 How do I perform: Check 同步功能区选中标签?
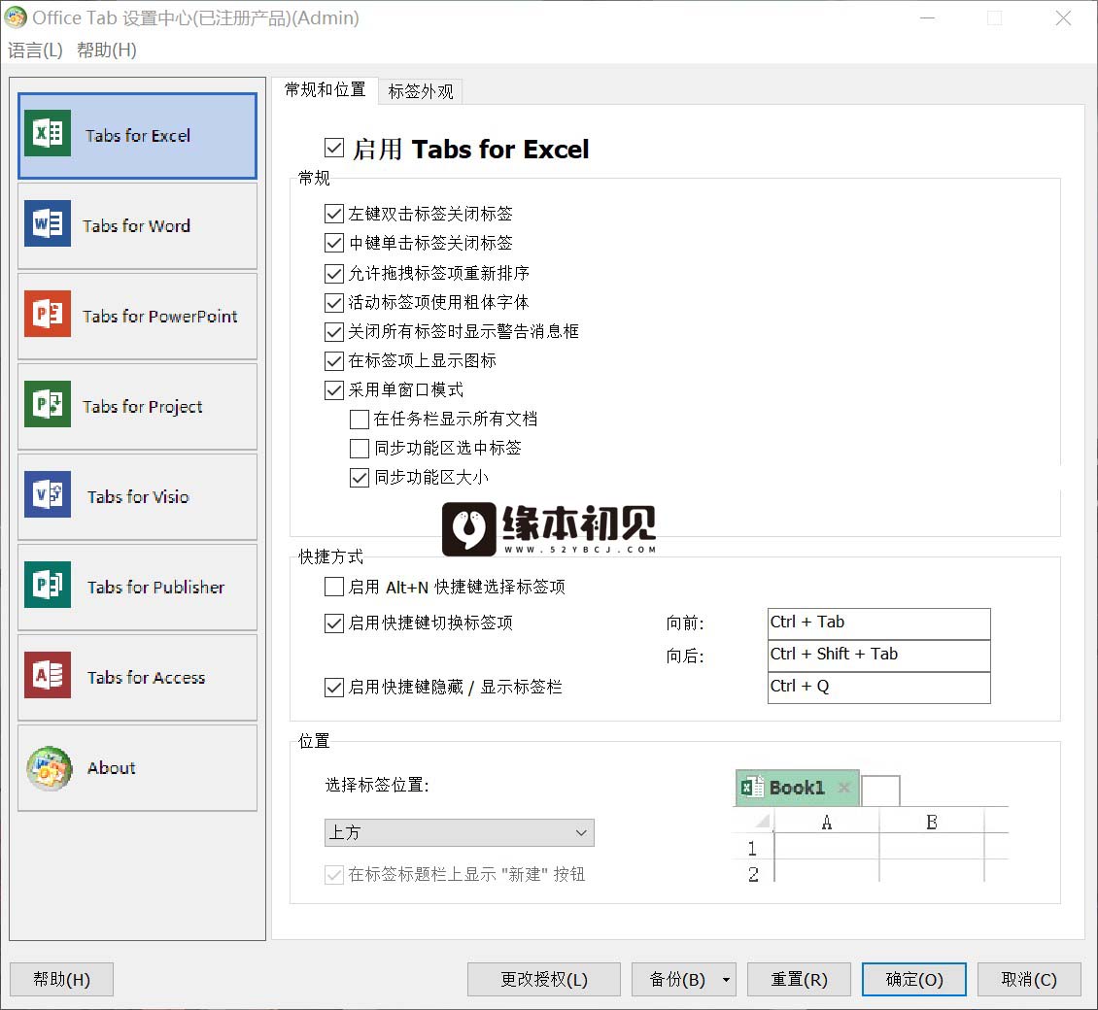[360, 448]
